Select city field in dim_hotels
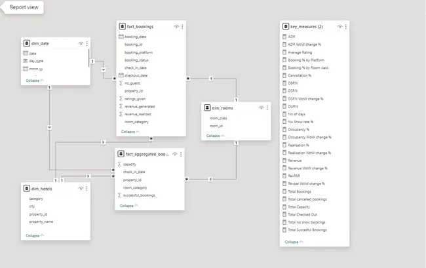The height and width of the screenshot is (268, 426). pyautogui.click(x=32, y=206)
